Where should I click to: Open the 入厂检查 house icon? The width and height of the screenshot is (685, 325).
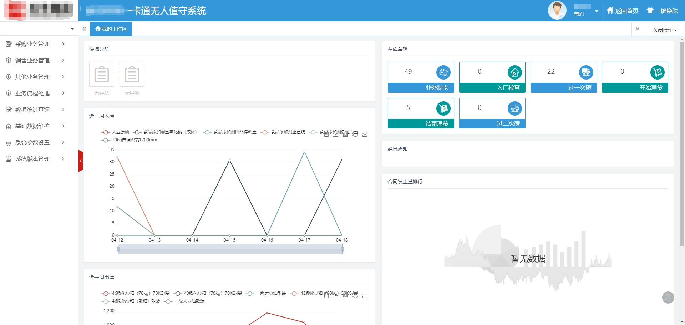pos(514,72)
